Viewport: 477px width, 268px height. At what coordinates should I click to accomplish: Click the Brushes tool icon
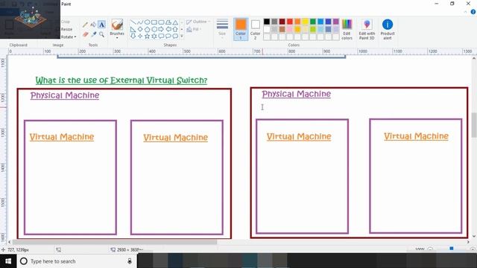click(x=117, y=25)
